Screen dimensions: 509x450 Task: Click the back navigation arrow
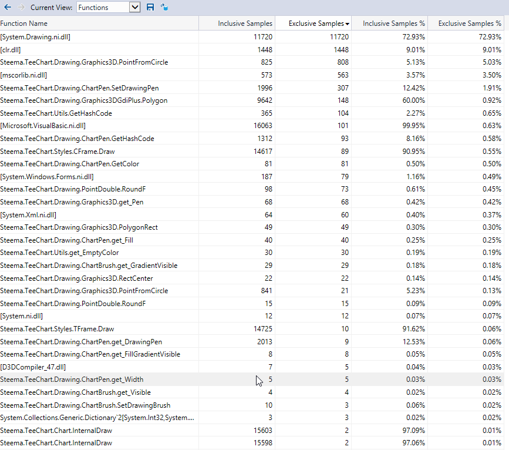(8, 7)
